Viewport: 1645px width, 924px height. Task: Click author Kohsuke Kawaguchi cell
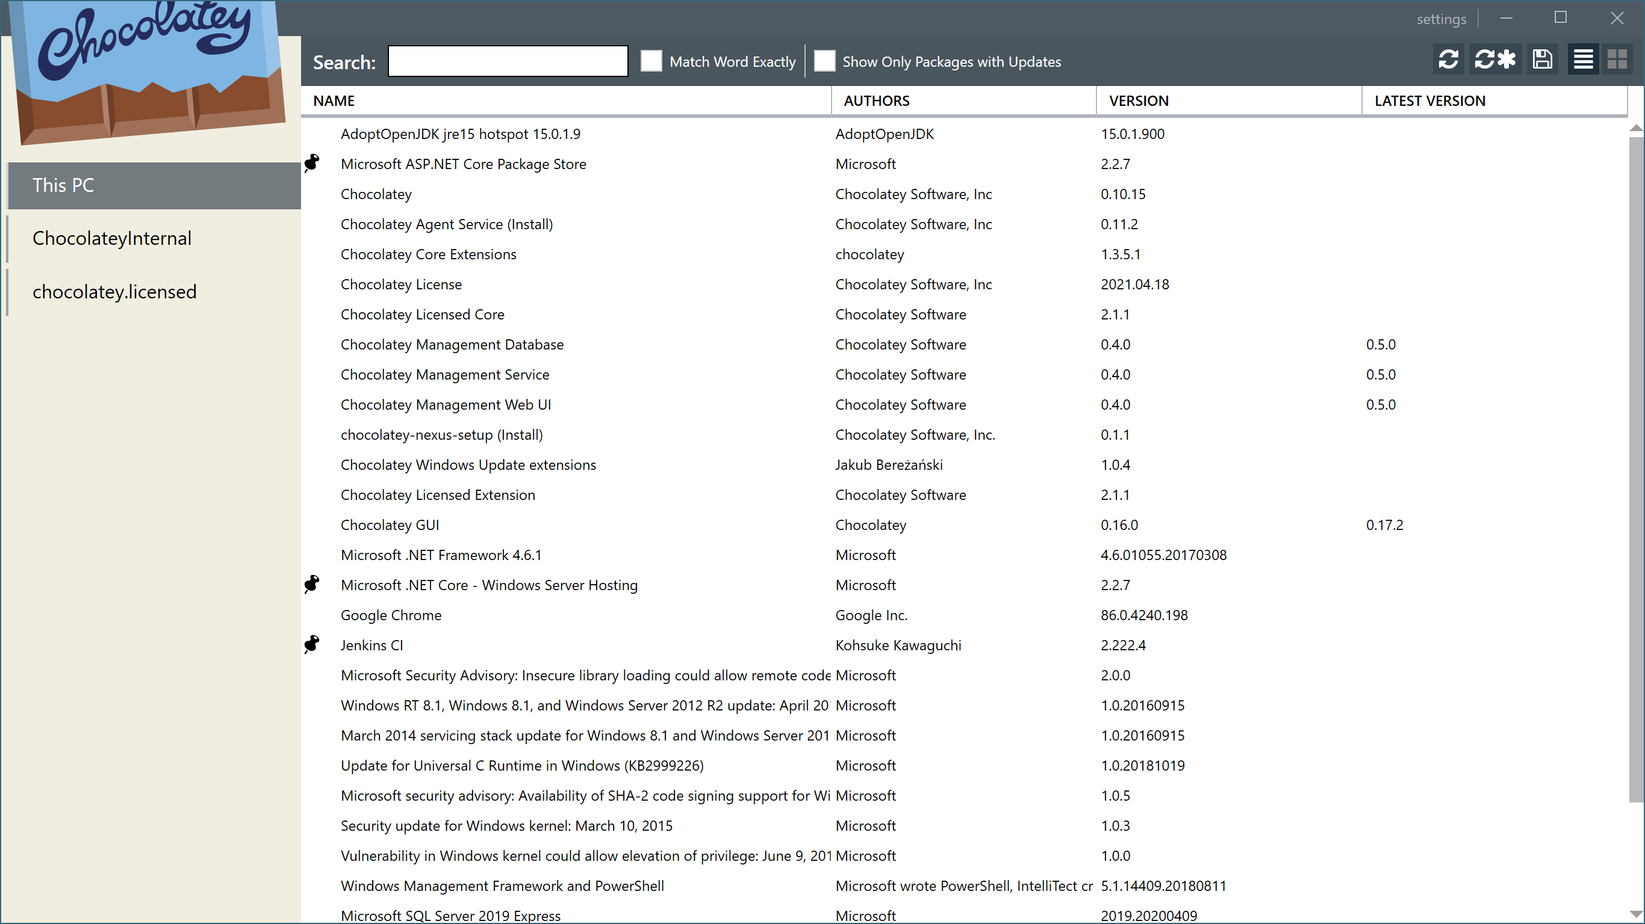coord(898,645)
